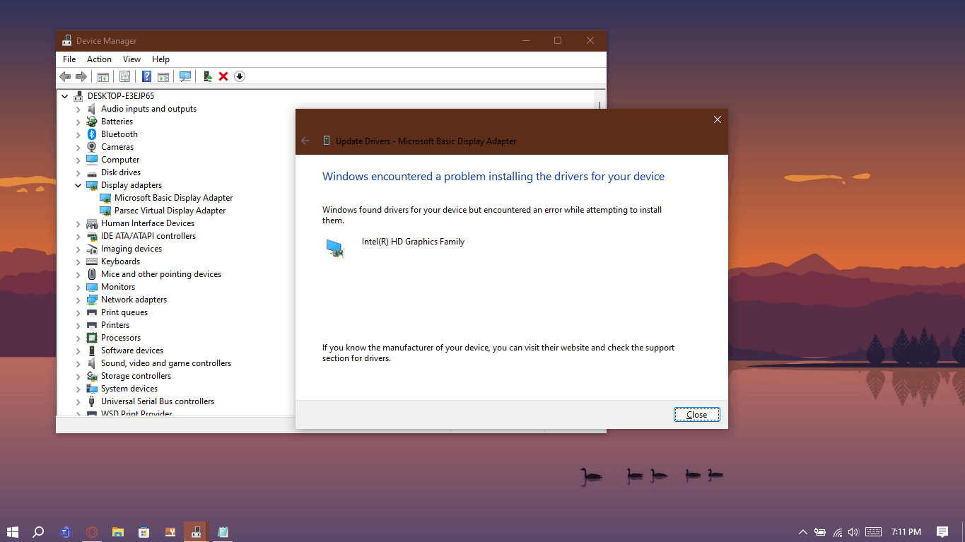The height and width of the screenshot is (542, 965).
Task: Open File Explorer from taskbar
Action: click(118, 531)
